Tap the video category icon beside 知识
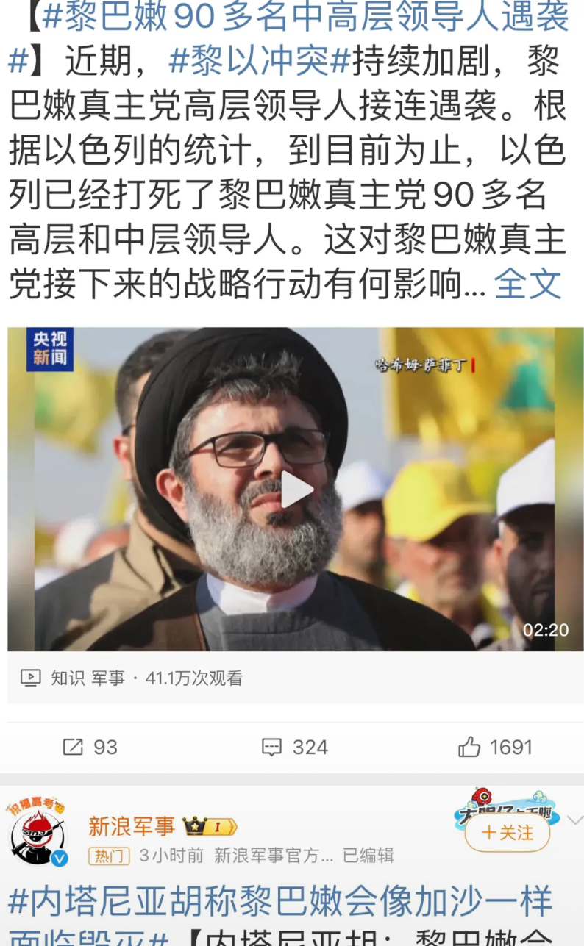 30,678
